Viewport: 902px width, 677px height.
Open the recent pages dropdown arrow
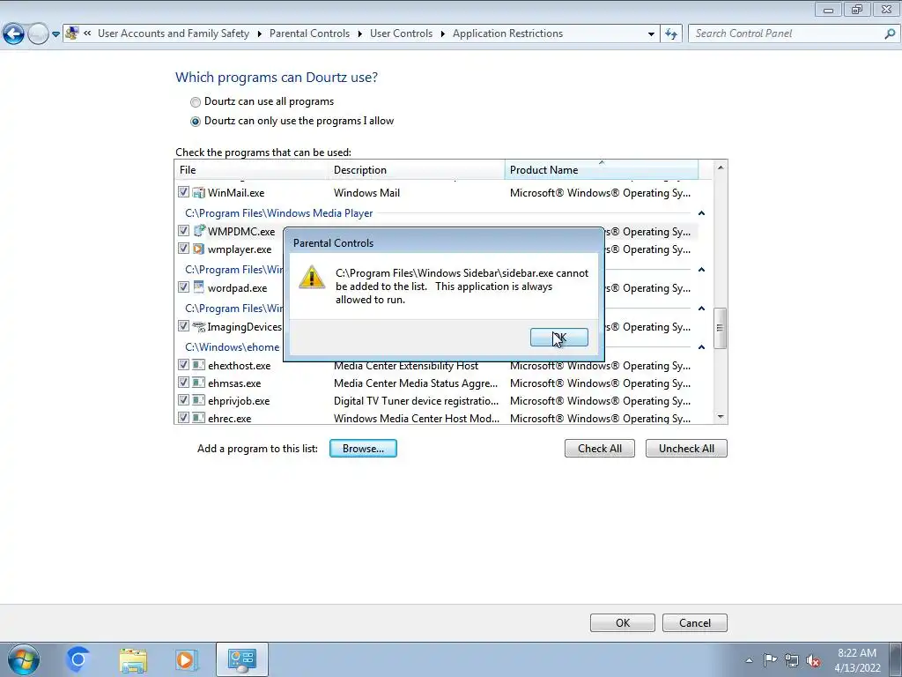(x=55, y=34)
